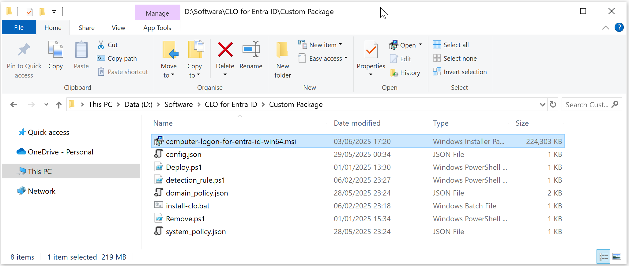Open the File menu
The height and width of the screenshot is (266, 629).
(19, 28)
